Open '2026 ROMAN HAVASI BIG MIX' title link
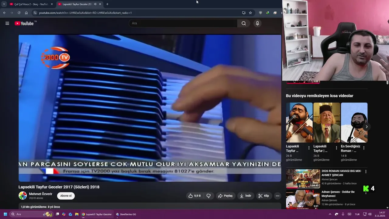 [341, 173]
